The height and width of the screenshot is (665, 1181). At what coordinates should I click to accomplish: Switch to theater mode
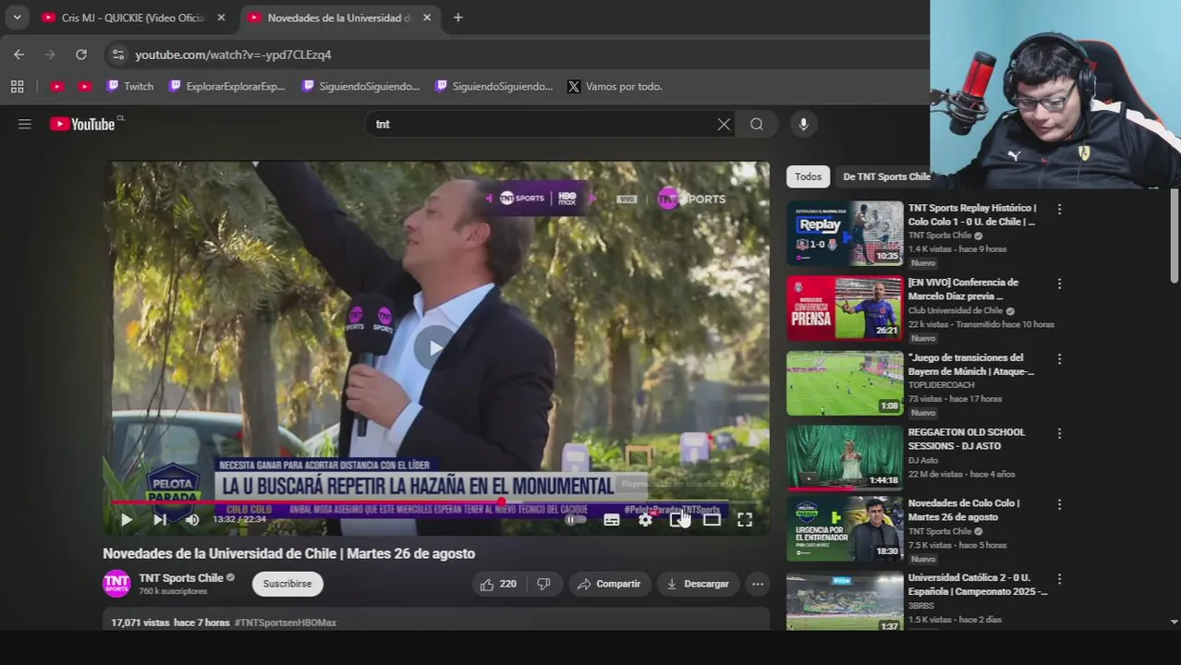[712, 520]
